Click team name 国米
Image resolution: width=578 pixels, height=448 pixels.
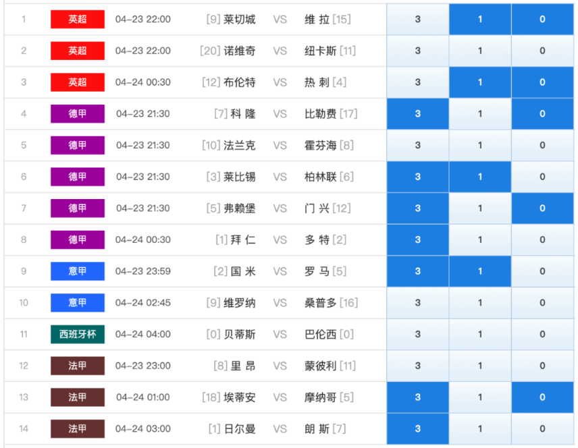[243, 271]
